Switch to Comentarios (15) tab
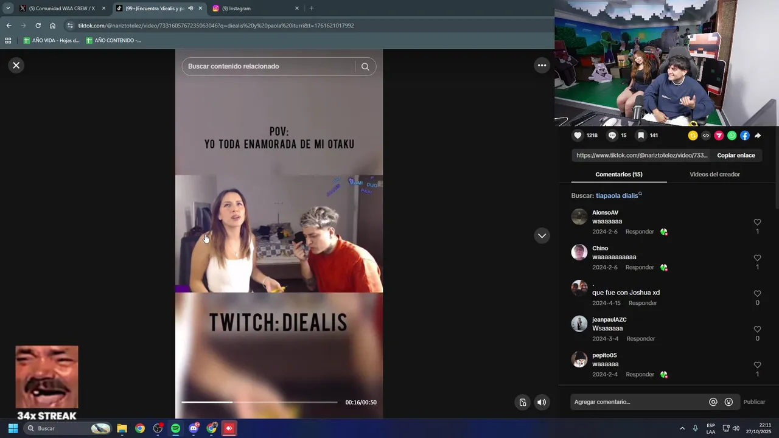This screenshot has height=438, width=779. pos(619,175)
